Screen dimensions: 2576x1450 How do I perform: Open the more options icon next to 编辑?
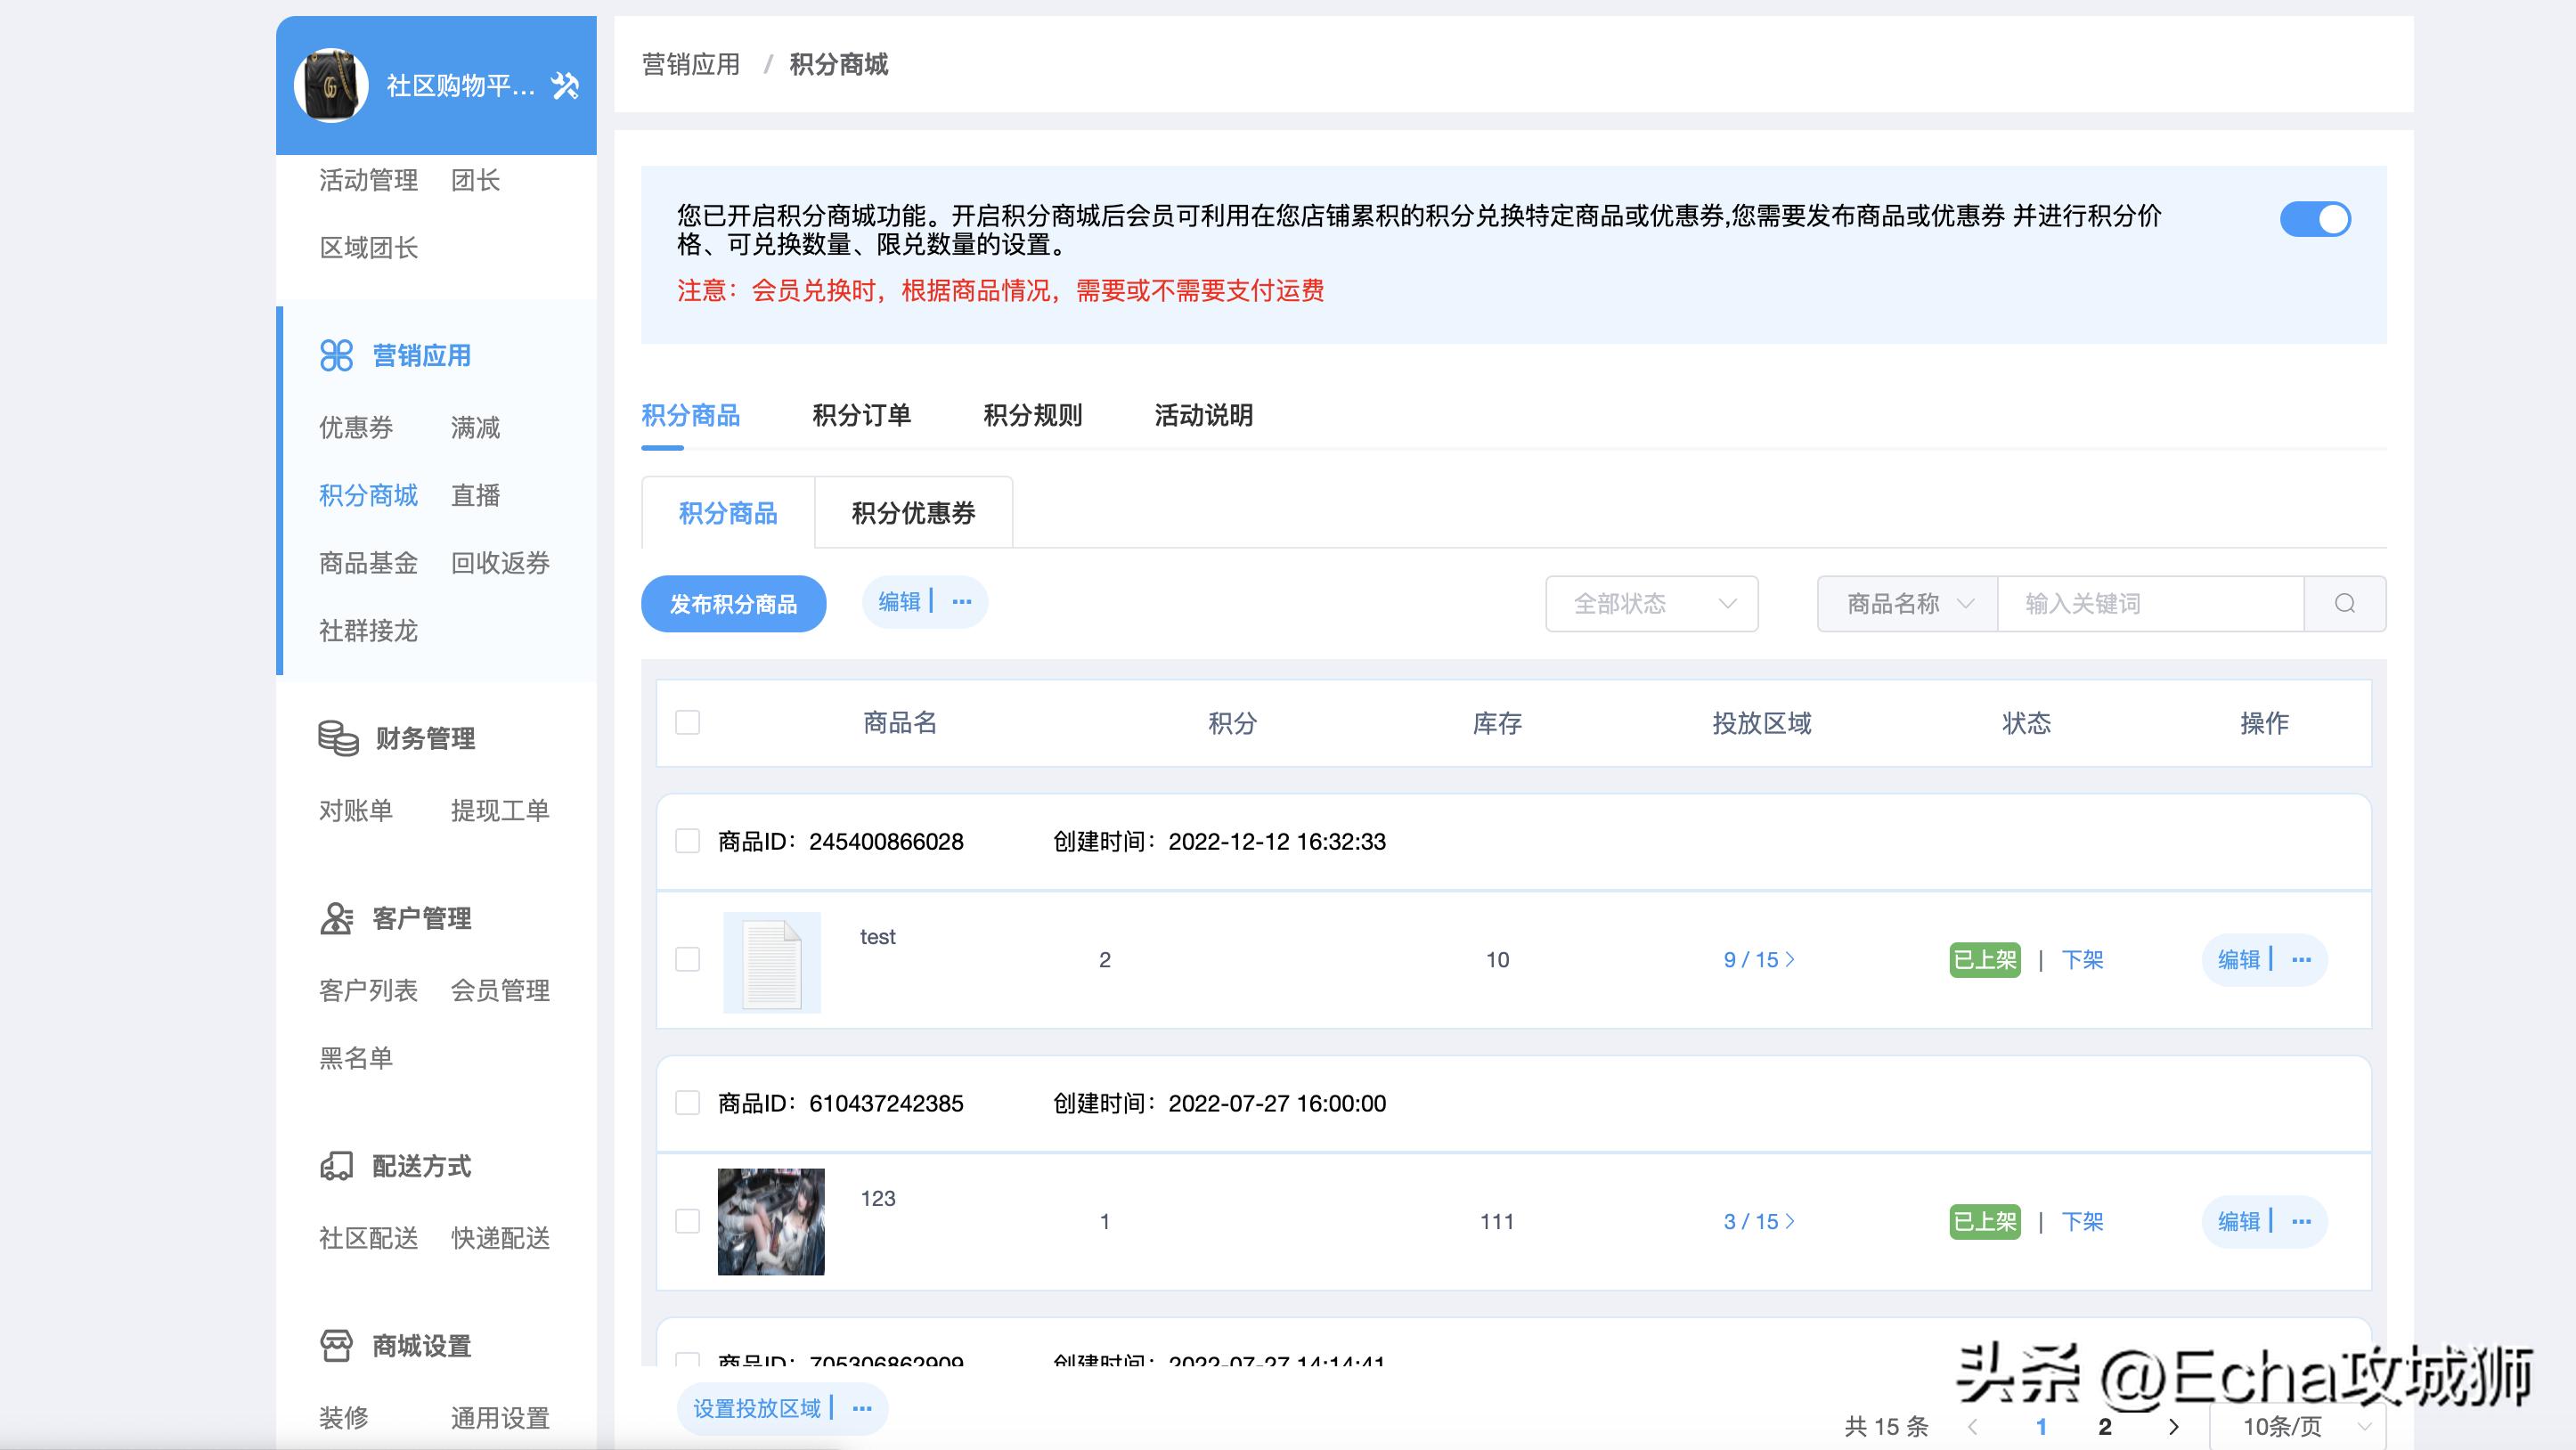961,601
